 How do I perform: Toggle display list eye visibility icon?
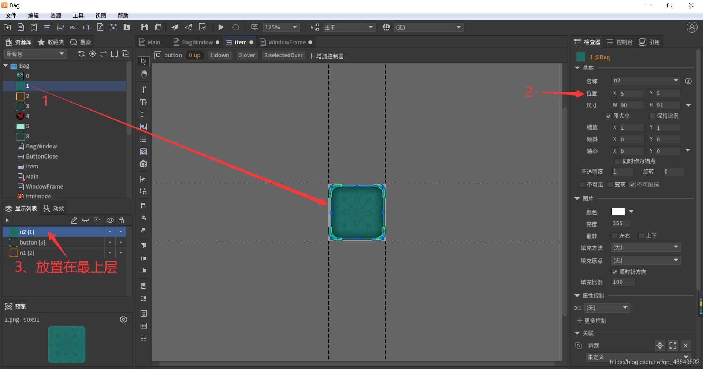(x=110, y=220)
